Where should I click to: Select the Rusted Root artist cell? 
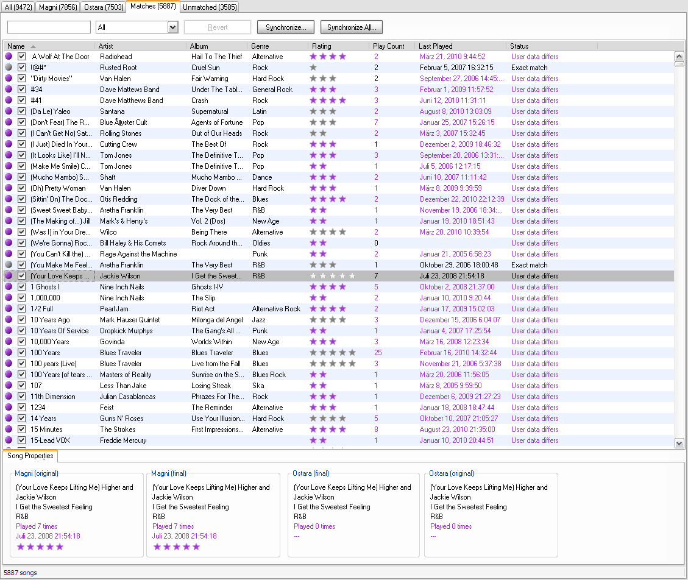(118, 67)
